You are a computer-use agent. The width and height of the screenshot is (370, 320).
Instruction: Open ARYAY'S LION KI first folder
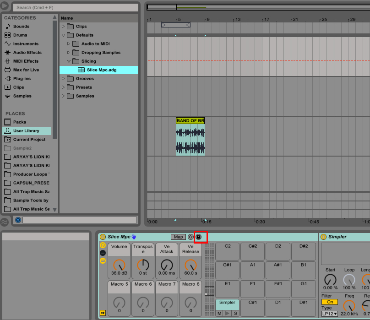[x=27, y=157]
